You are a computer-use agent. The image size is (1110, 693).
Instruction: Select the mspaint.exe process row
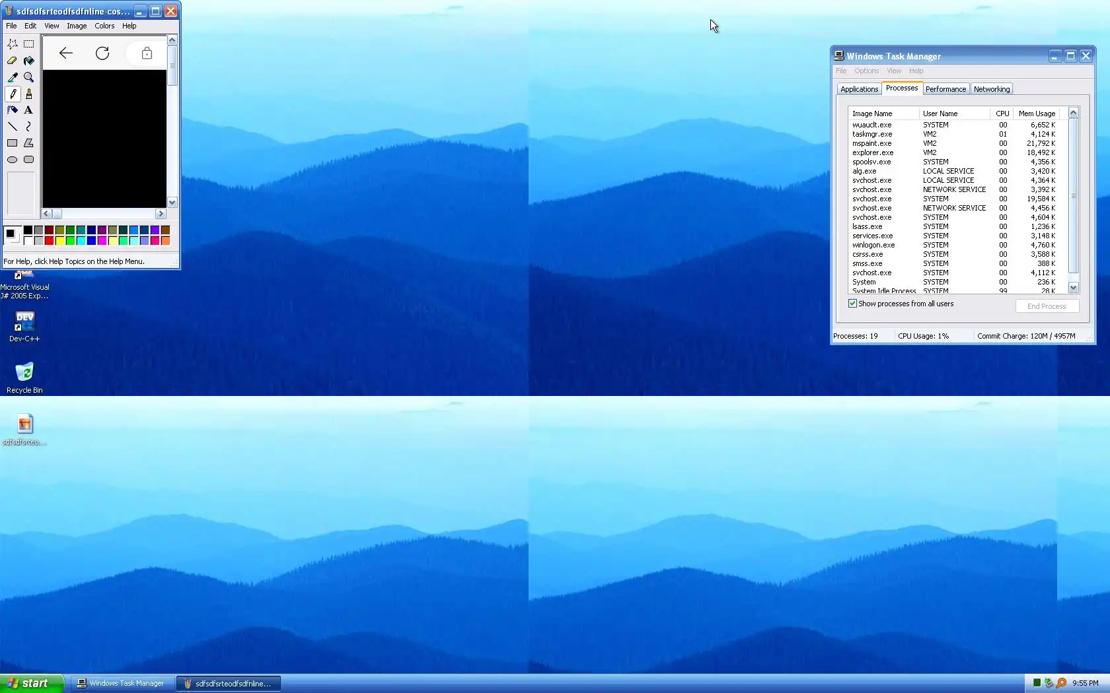pyautogui.click(x=954, y=143)
